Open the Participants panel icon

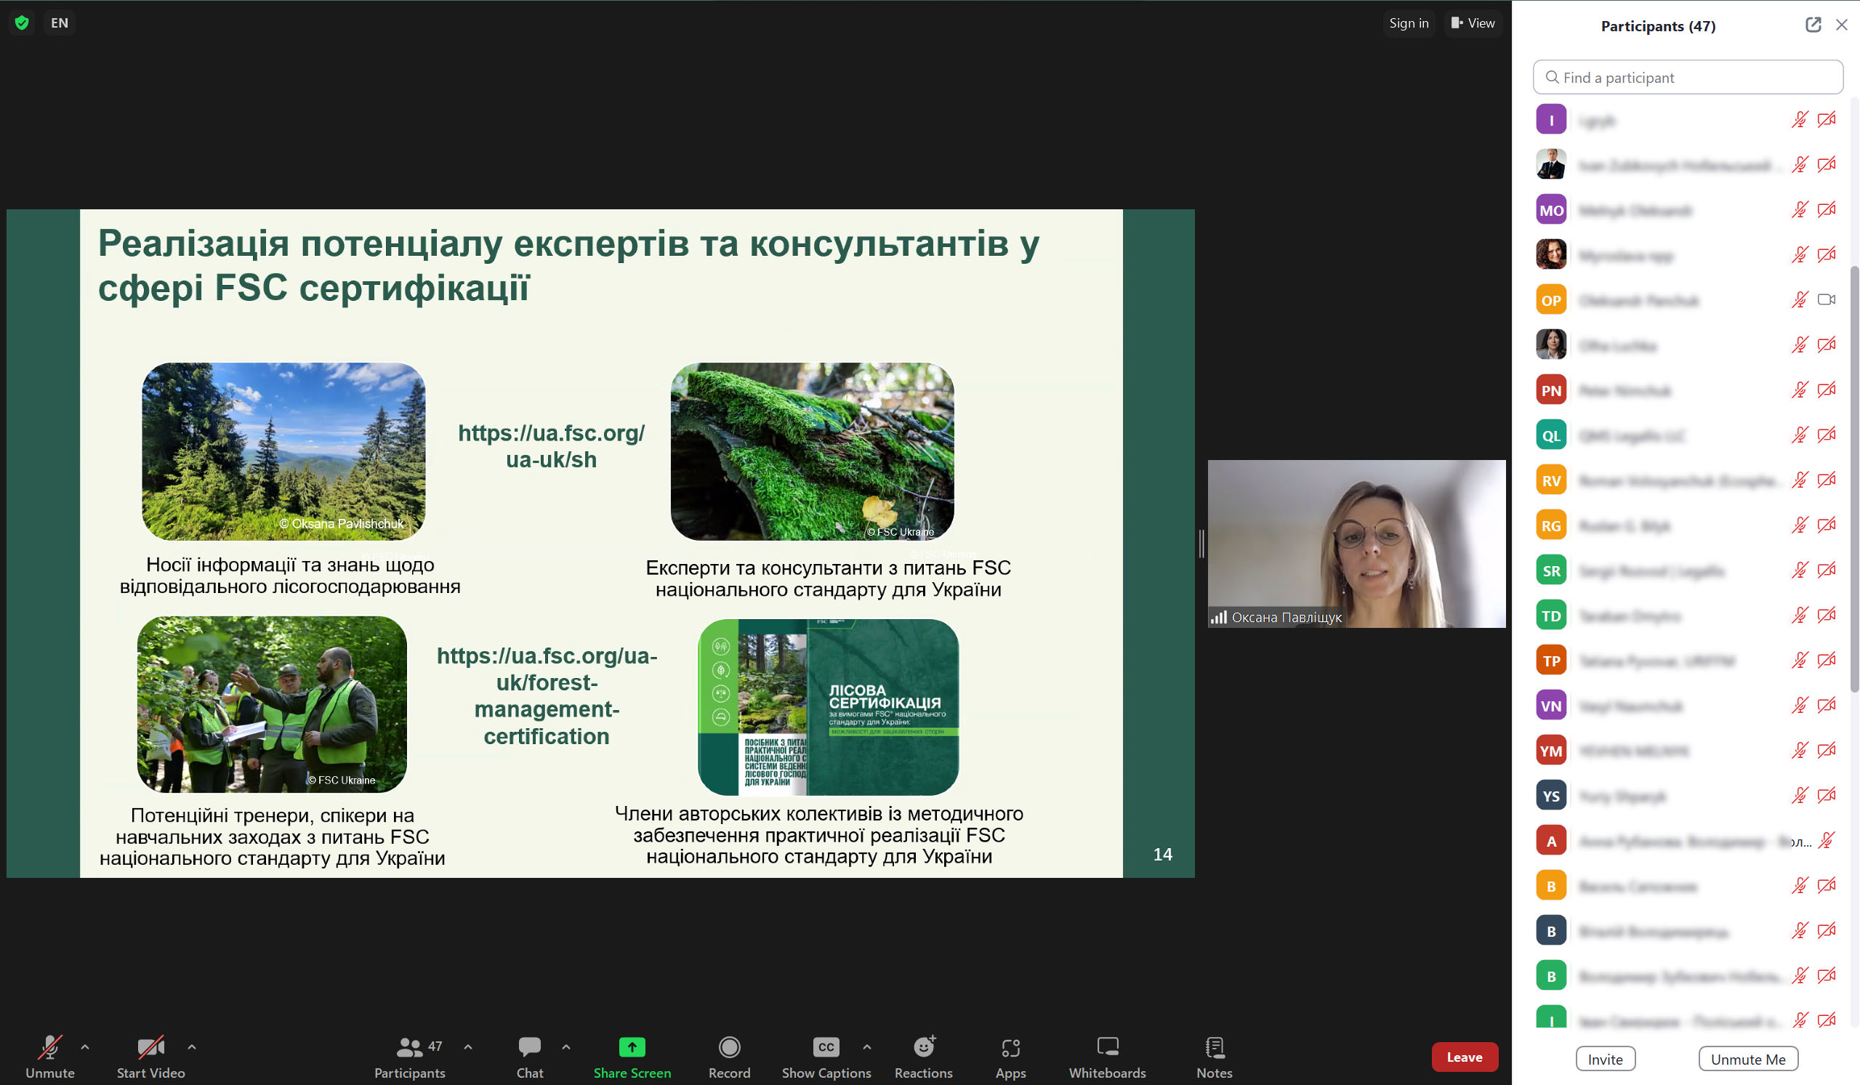coord(409,1046)
